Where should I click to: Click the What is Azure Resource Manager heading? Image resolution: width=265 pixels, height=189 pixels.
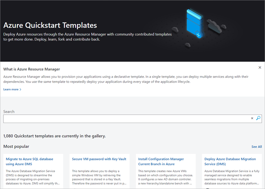(31, 69)
